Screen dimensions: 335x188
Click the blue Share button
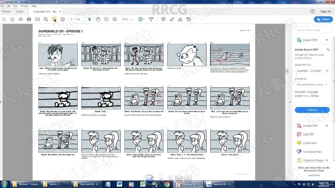coord(323,19)
